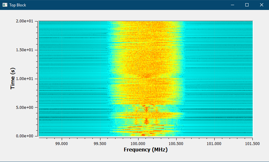The image size is (269, 162).
Task: Click the "Time (s)" vertical axis label
Action: pyautogui.click(x=13, y=78)
